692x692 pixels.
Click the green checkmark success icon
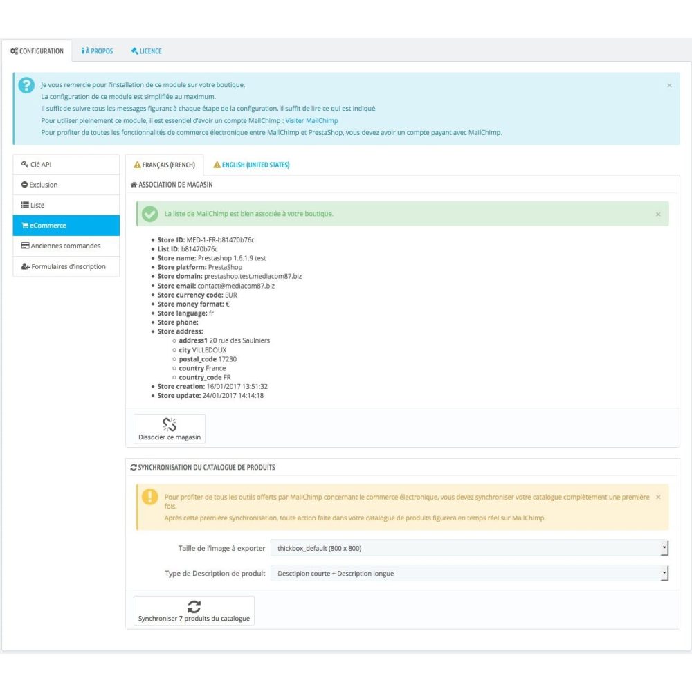click(x=149, y=214)
